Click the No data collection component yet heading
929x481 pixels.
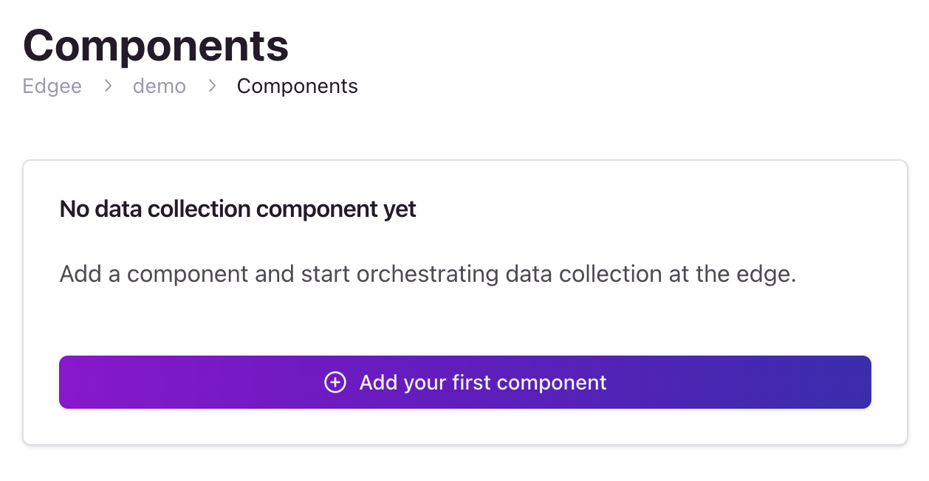(x=237, y=209)
